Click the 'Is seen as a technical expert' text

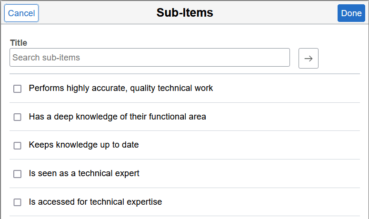tap(84, 173)
